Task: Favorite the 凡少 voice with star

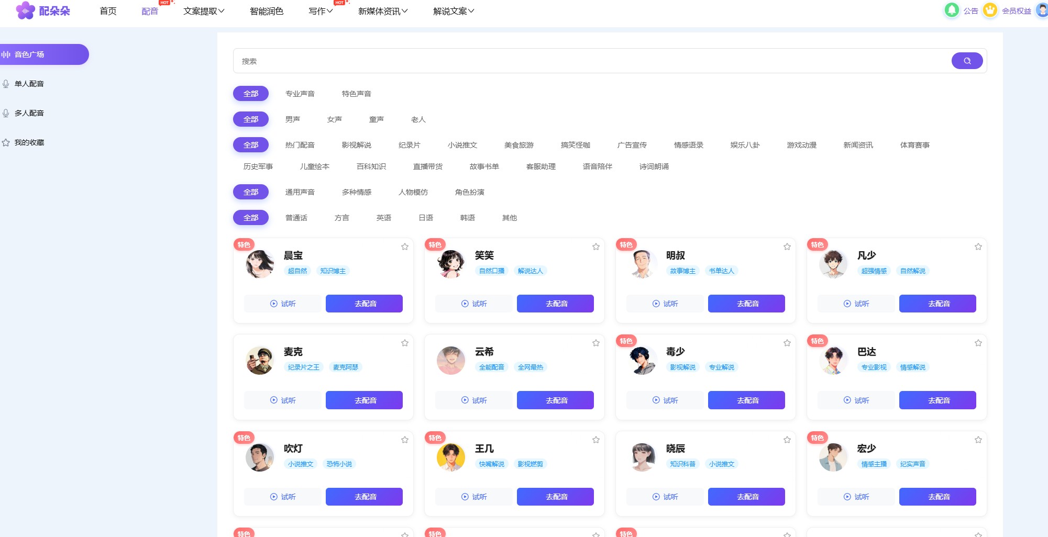Action: coord(978,247)
